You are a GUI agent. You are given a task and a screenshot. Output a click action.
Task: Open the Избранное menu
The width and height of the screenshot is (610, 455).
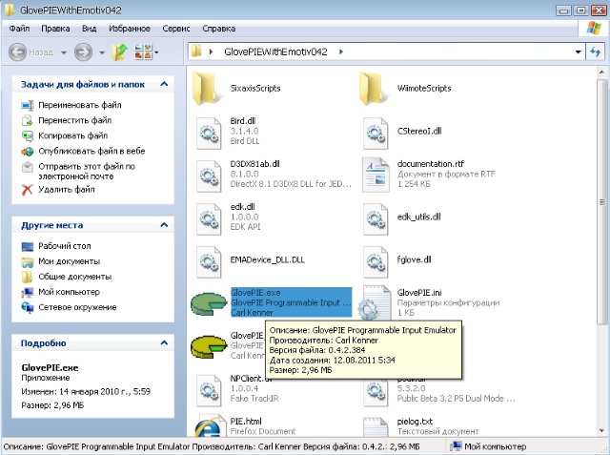pos(130,29)
